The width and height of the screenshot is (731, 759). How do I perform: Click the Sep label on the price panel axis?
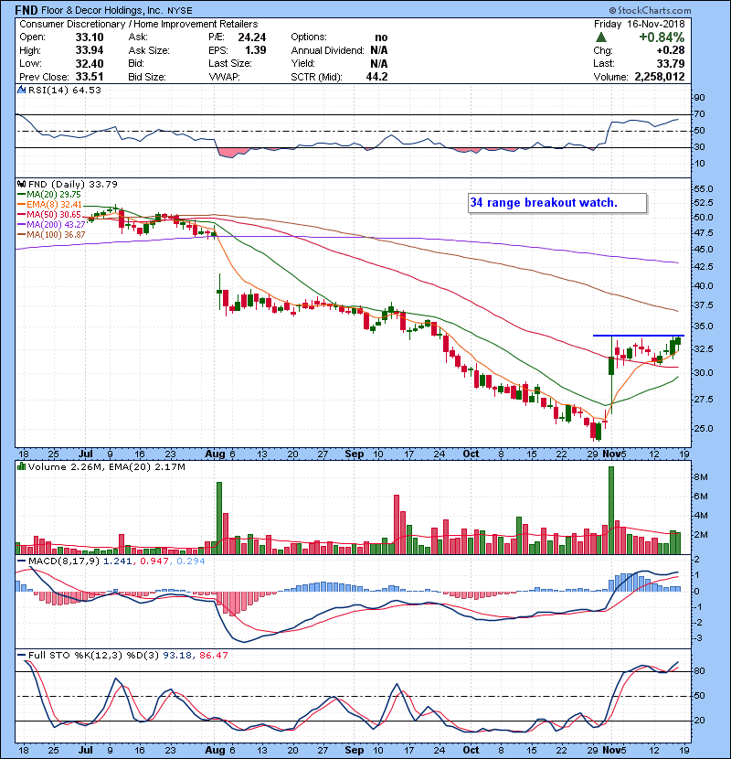click(x=355, y=454)
